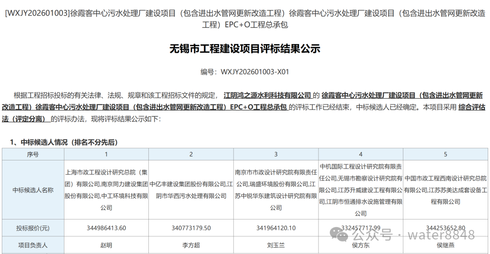490x254 pixels.
Task: Click the 投标报价(元) row header
Action: tap(33, 228)
